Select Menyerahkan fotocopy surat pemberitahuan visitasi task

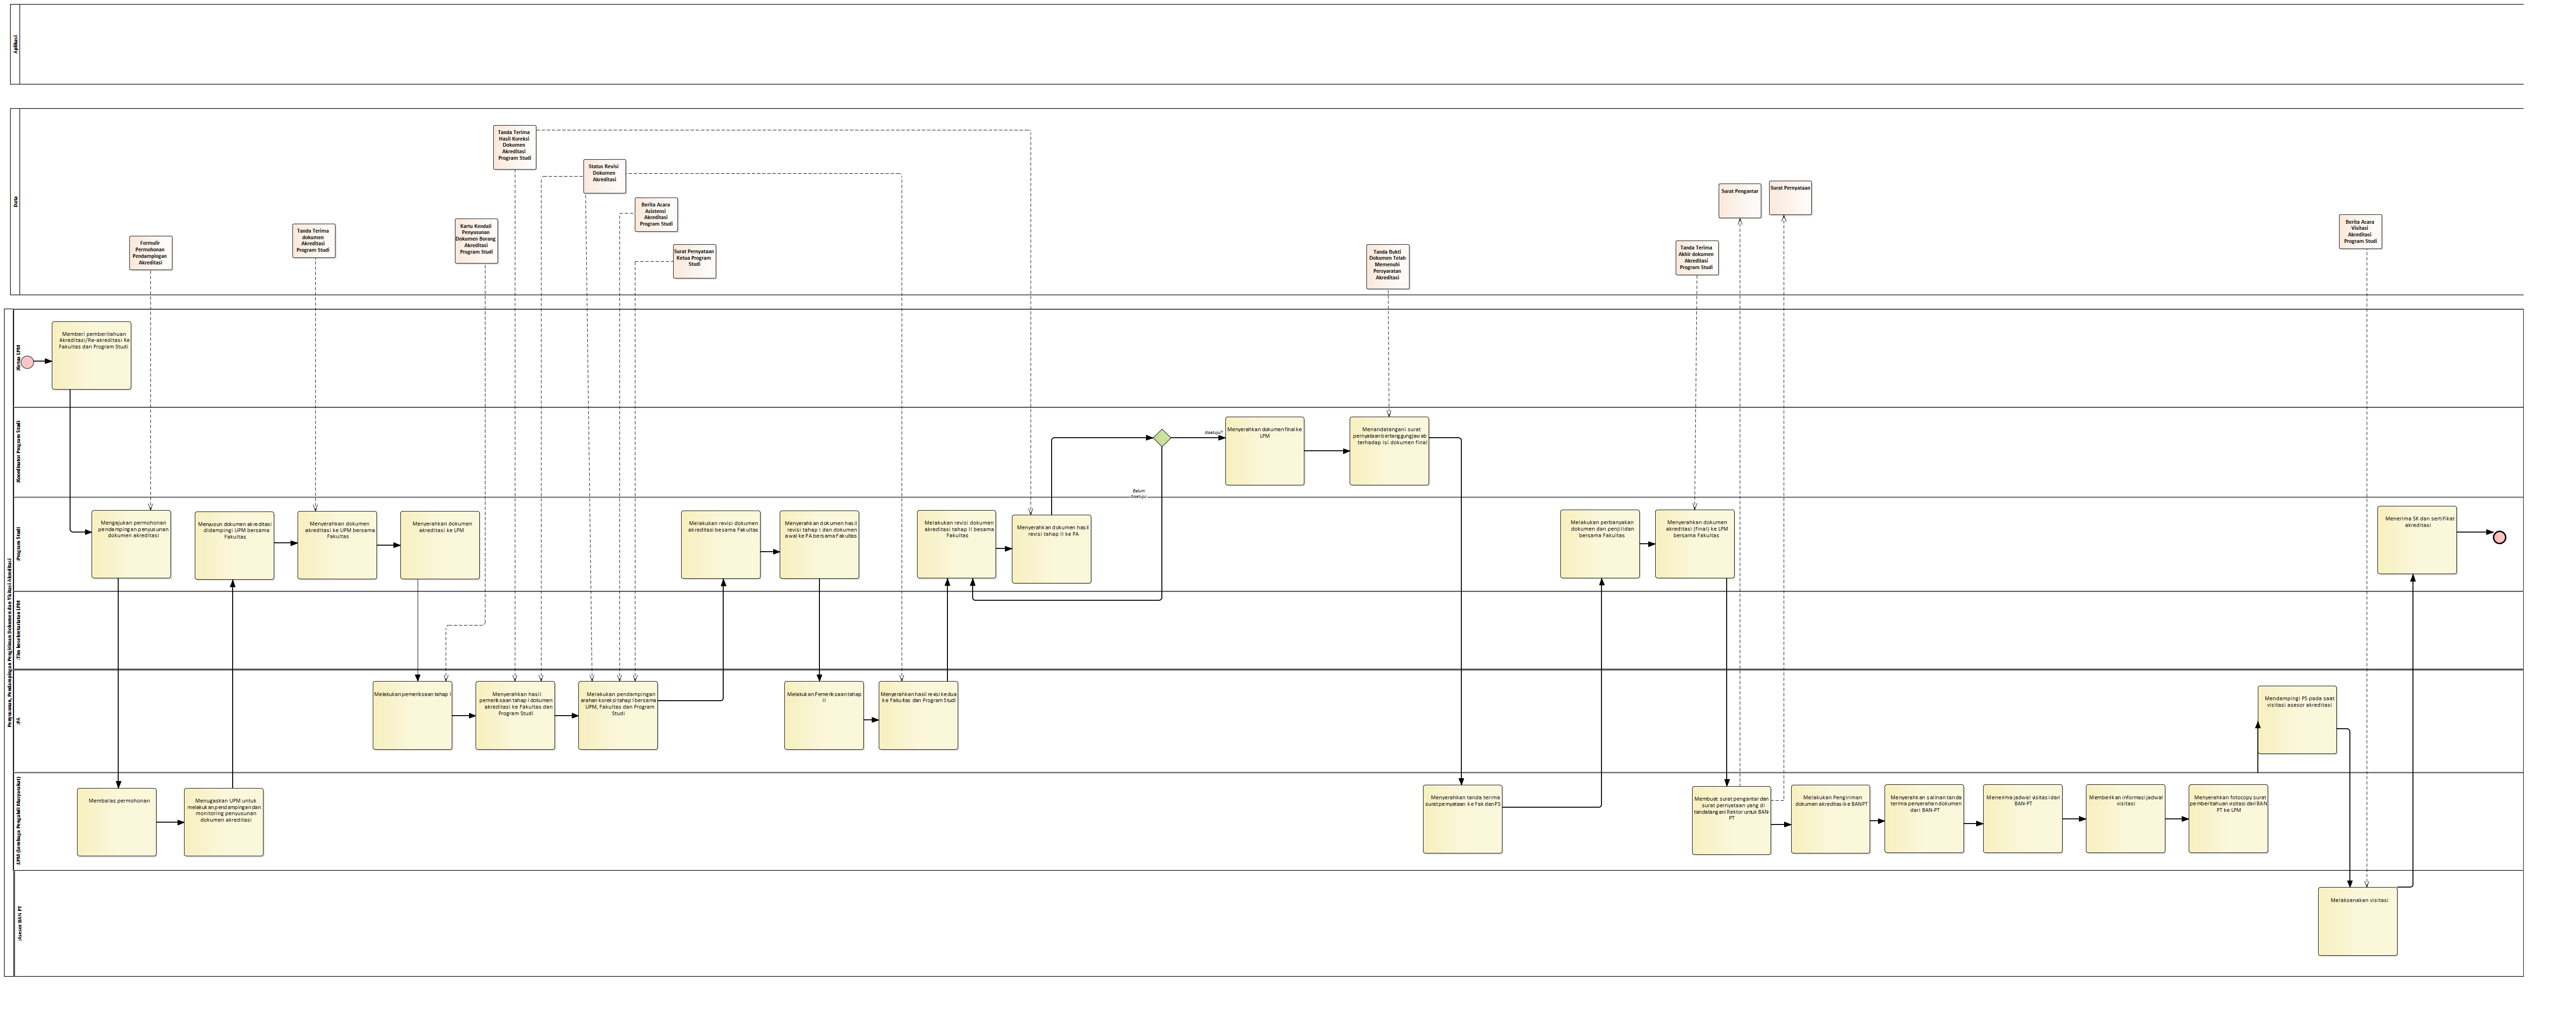pyautogui.click(x=2228, y=819)
